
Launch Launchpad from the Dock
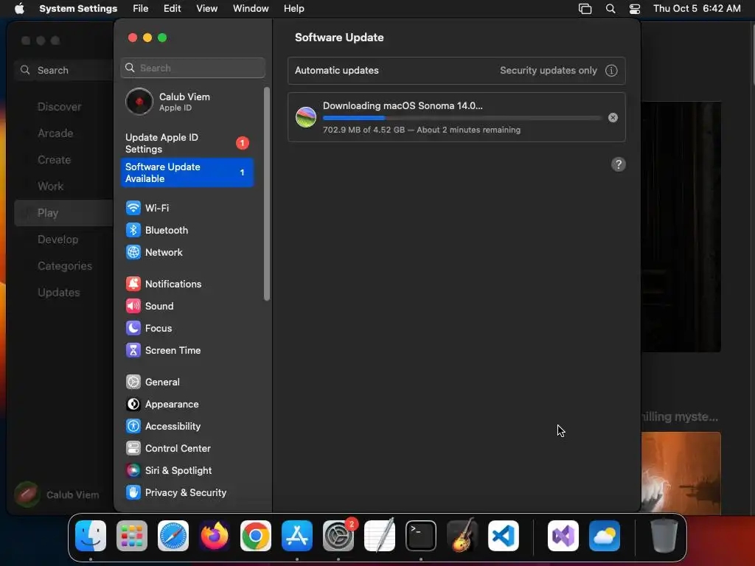coord(132,536)
